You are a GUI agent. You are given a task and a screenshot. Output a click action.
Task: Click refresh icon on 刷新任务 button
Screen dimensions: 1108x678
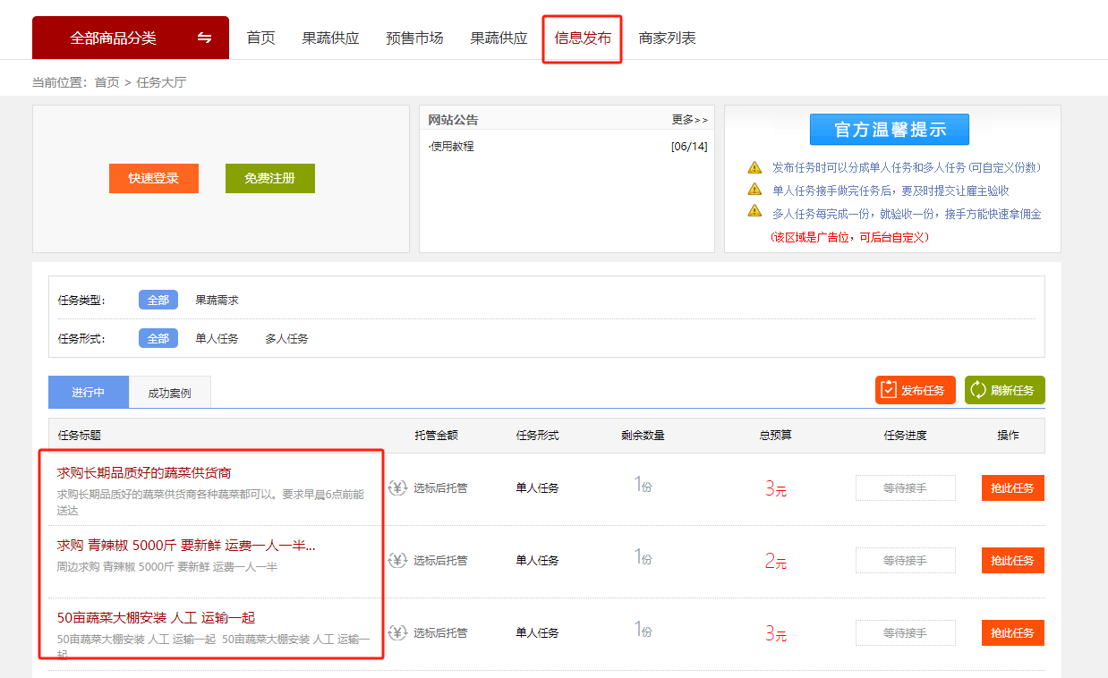[978, 390]
